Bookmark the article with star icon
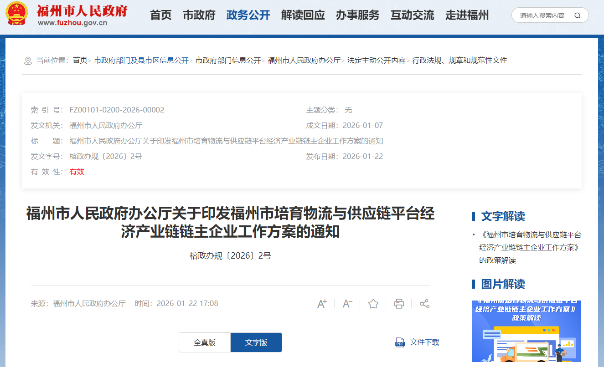This screenshot has width=604, height=367. click(x=373, y=304)
